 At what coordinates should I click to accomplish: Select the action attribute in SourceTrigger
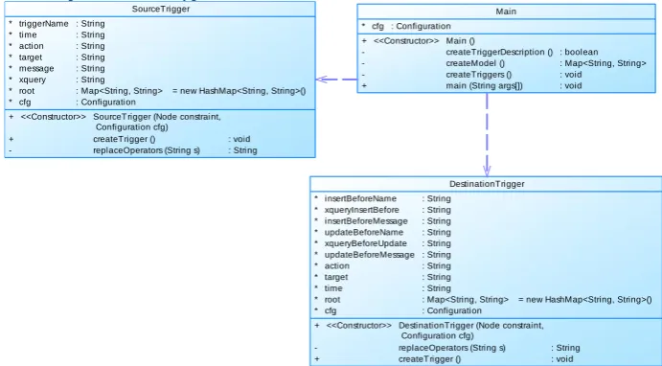tap(32, 46)
